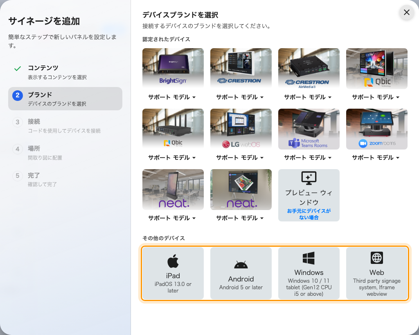Select the iPad device option
The width and height of the screenshot is (419, 335).
point(173,273)
